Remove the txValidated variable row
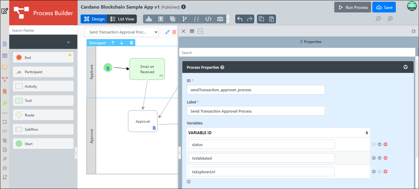Image resolution: width=419 pixels, height=189 pixels. pyautogui.click(x=385, y=158)
